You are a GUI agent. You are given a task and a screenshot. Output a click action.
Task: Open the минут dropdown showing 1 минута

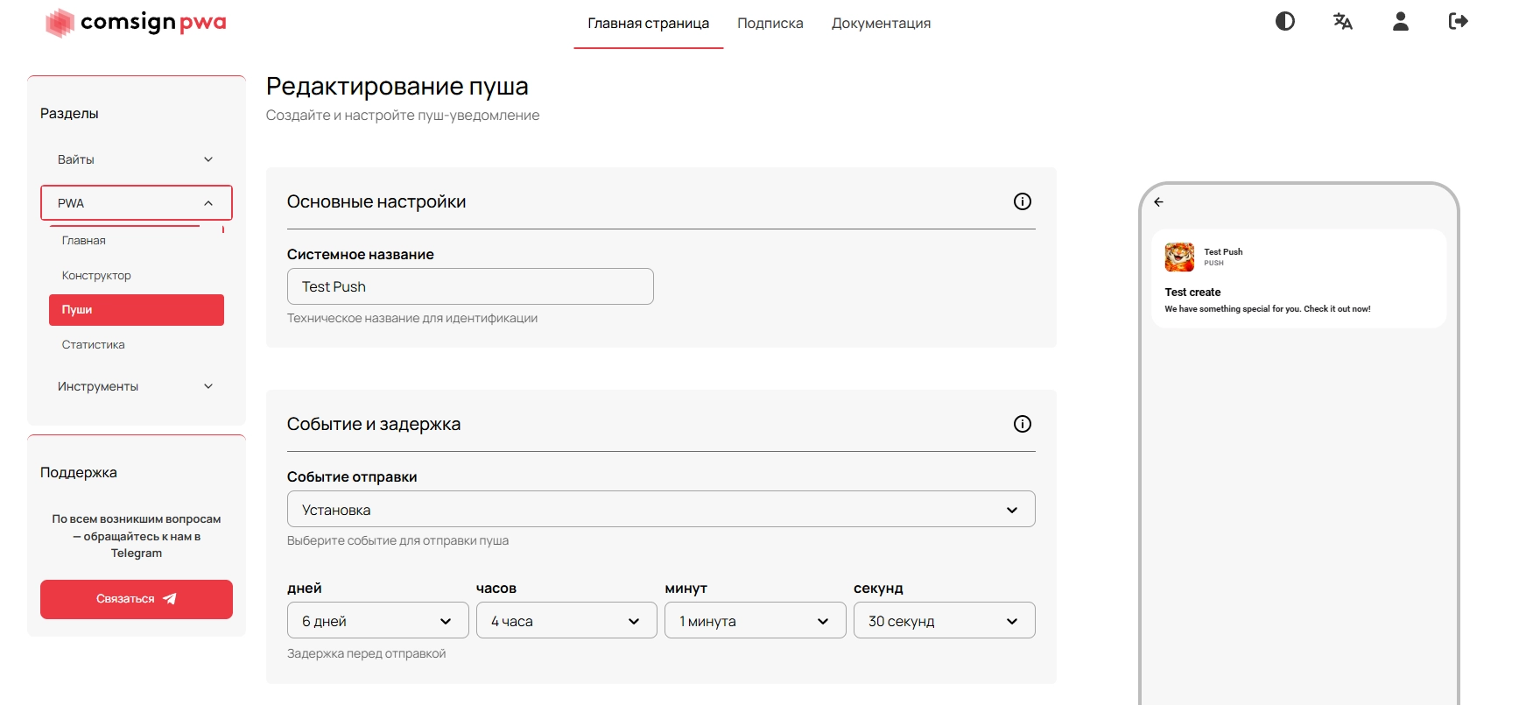[756, 620]
